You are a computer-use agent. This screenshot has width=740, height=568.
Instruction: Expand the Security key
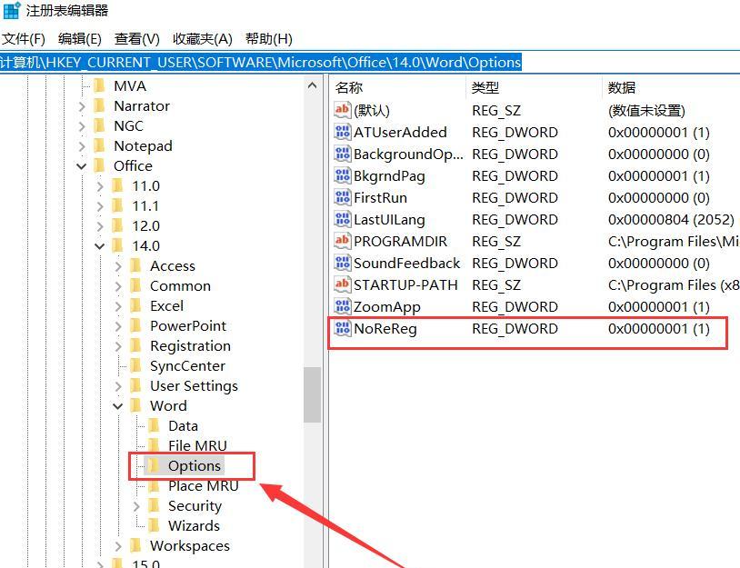click(136, 506)
